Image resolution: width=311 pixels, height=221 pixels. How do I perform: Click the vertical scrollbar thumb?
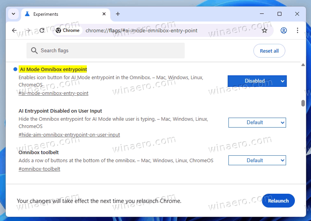[x=303, y=103]
